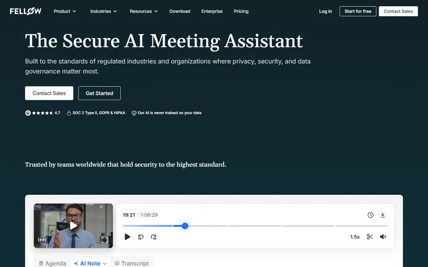Click the G2 rating badge
Image resolution: width=428 pixels, height=267 pixels.
[28, 113]
